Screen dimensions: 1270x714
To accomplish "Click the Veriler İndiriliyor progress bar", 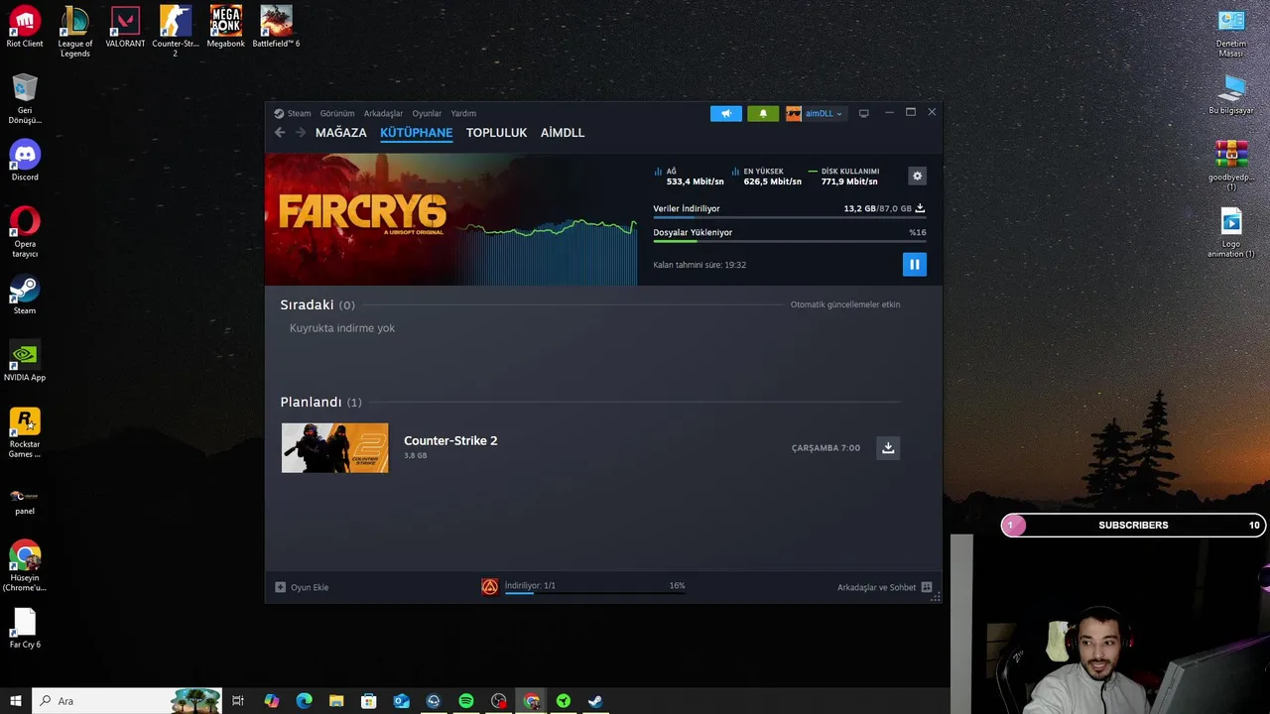I will [x=790, y=217].
